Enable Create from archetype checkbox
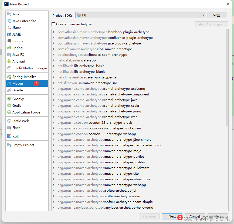234x224 pixels. click(53, 24)
